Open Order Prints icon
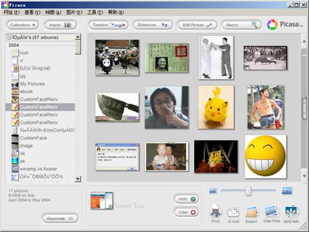Image resolution: width=309 pixels, height=232 pixels. (272, 211)
